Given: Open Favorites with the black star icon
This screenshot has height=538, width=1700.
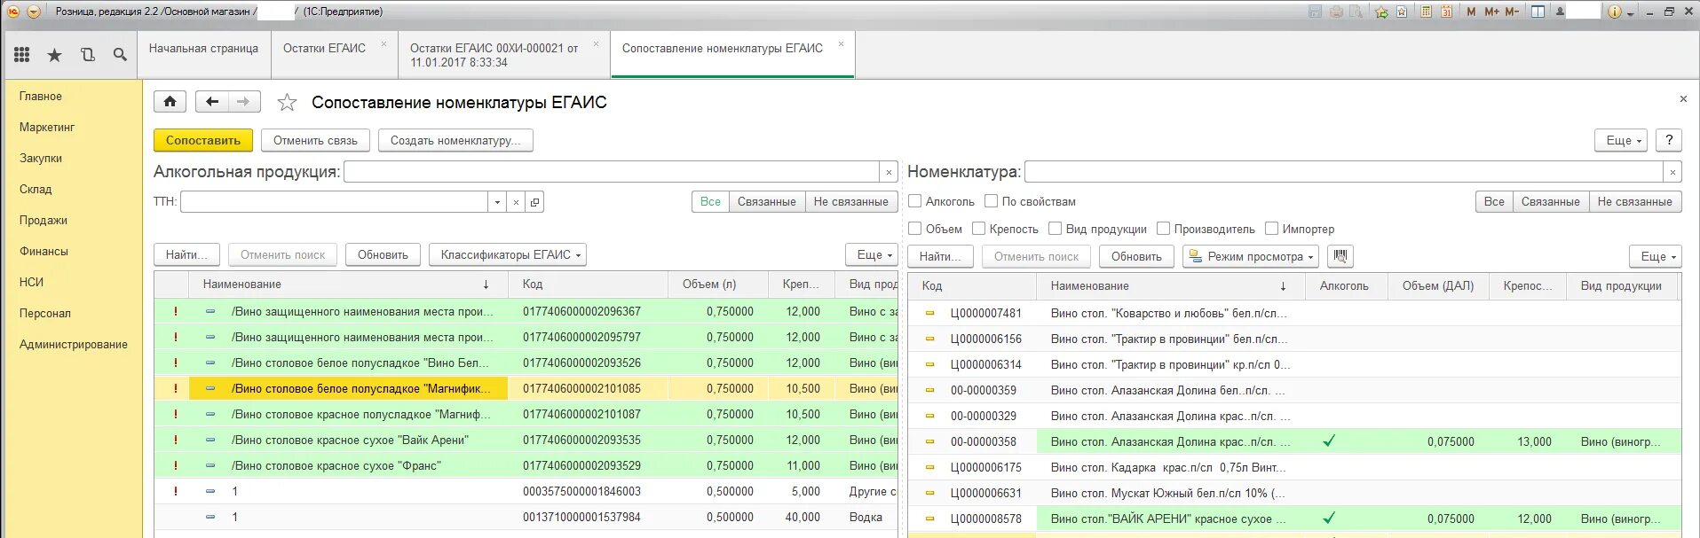Looking at the screenshot, I should coord(54,55).
